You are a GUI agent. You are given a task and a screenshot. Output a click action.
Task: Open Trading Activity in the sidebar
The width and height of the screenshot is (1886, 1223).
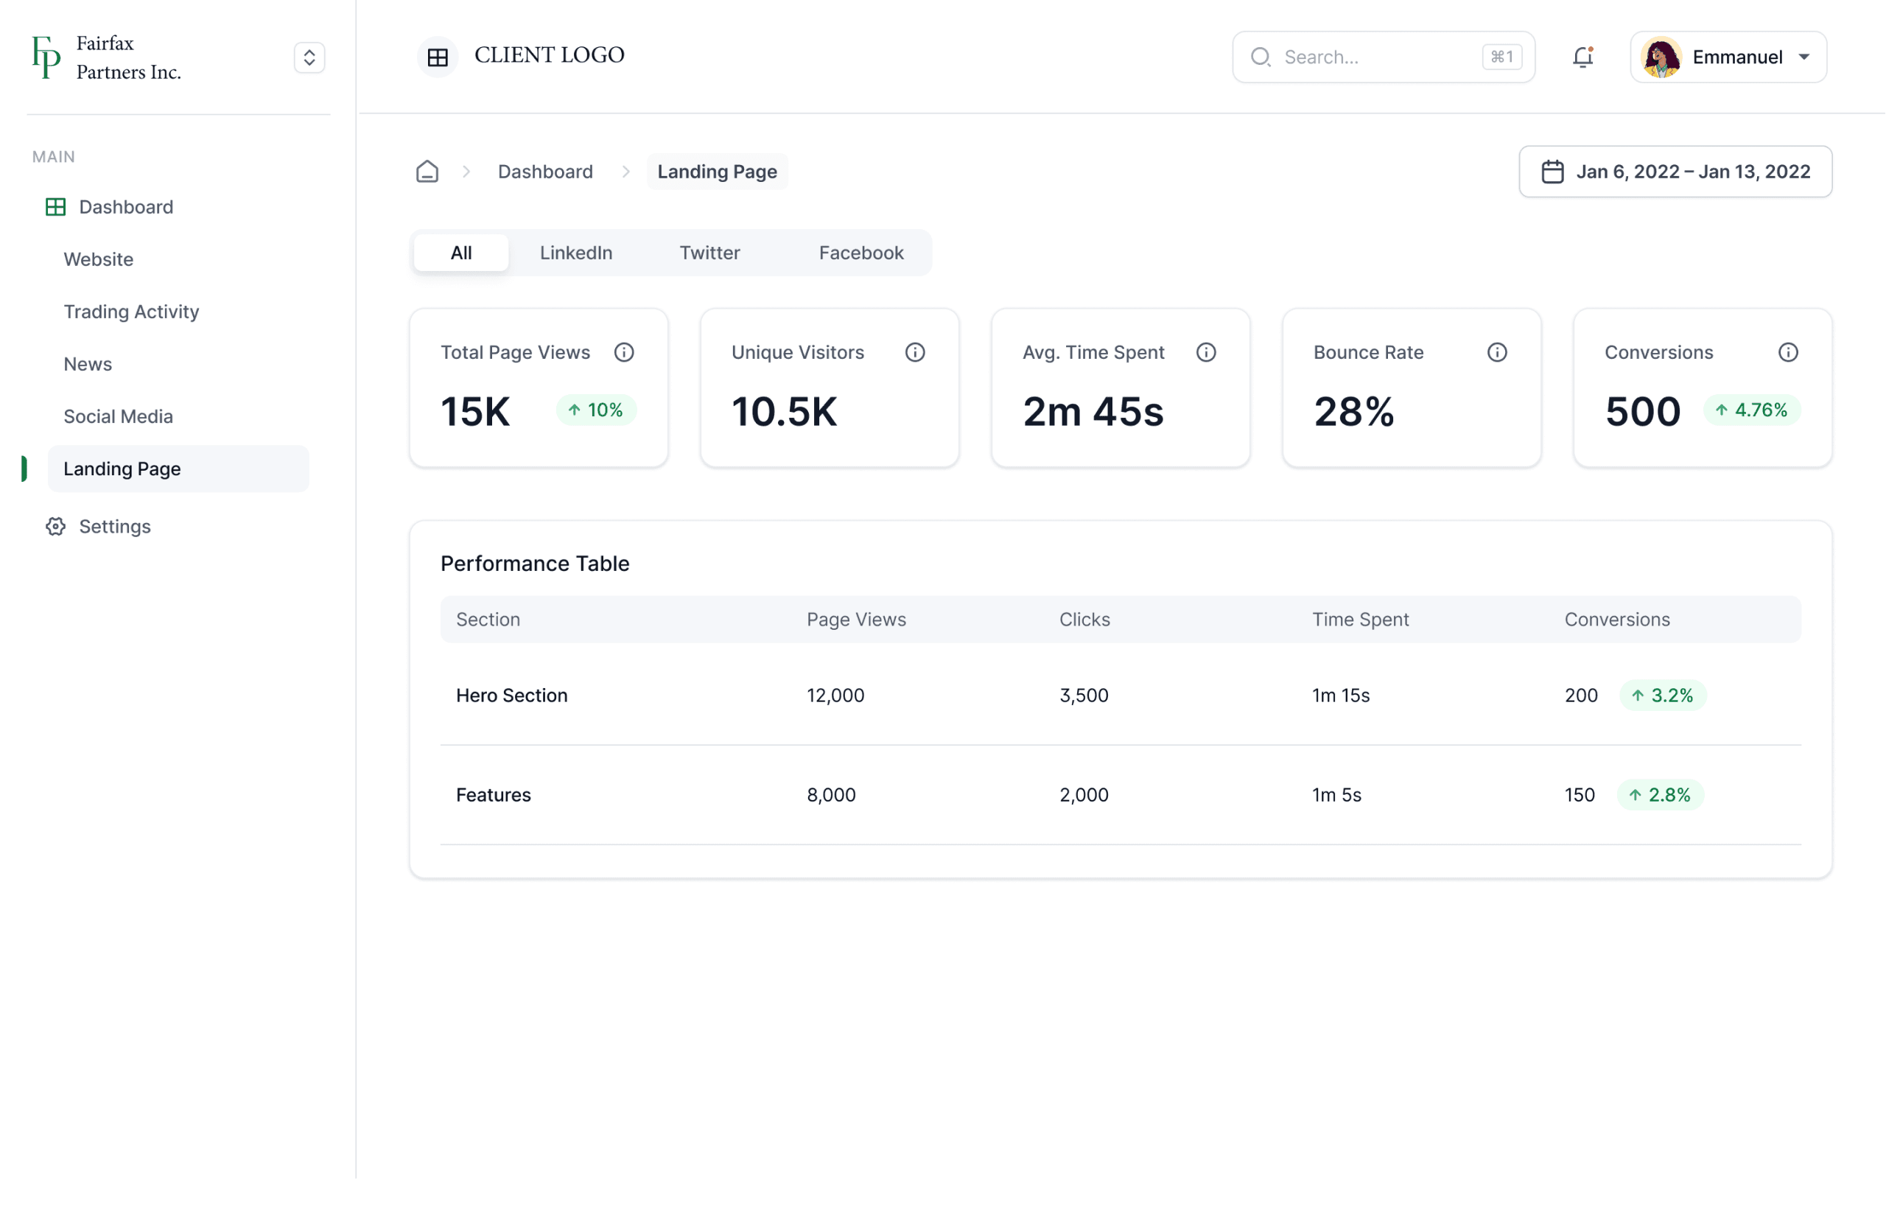pyautogui.click(x=132, y=312)
